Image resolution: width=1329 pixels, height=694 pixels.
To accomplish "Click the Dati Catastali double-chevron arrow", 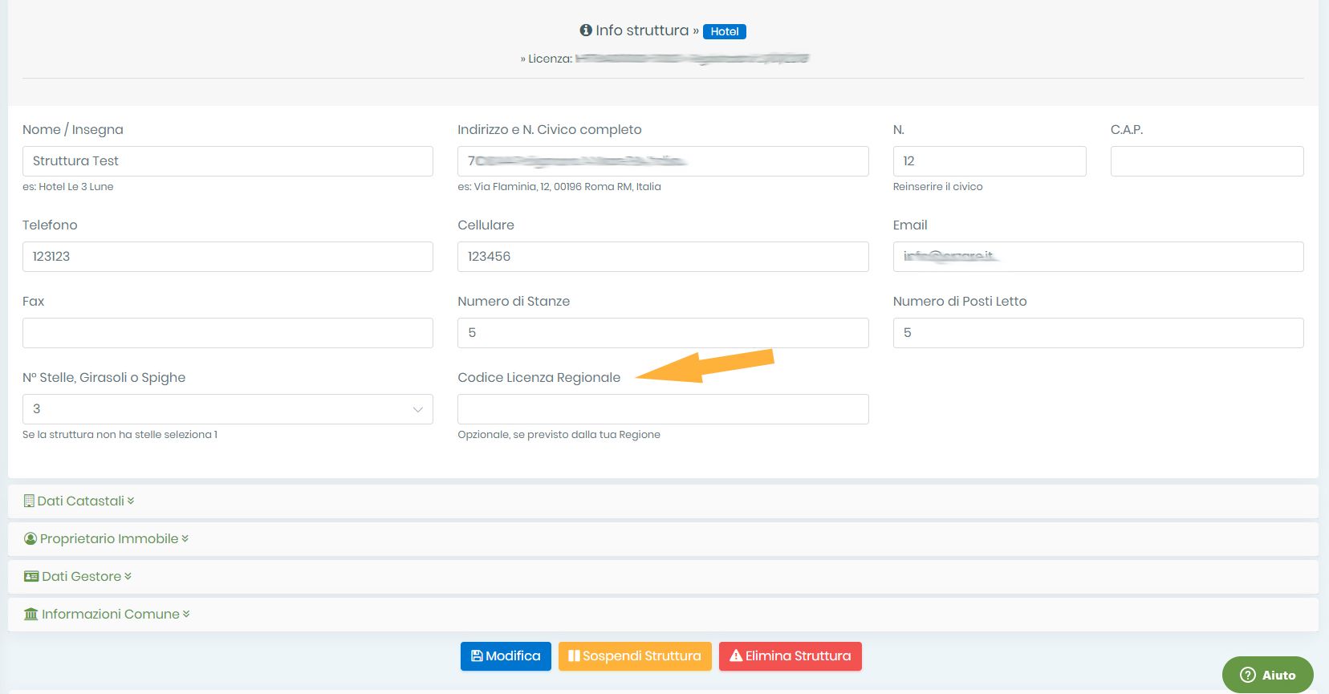I will pyautogui.click(x=131, y=501).
